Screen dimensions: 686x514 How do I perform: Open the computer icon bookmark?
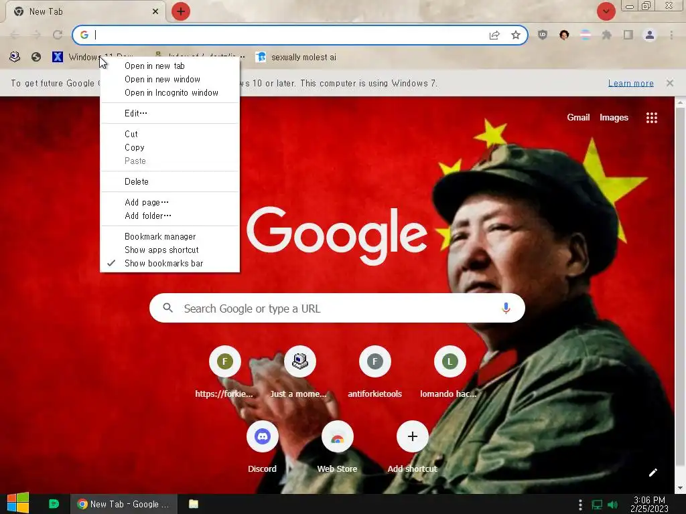[x=15, y=57]
